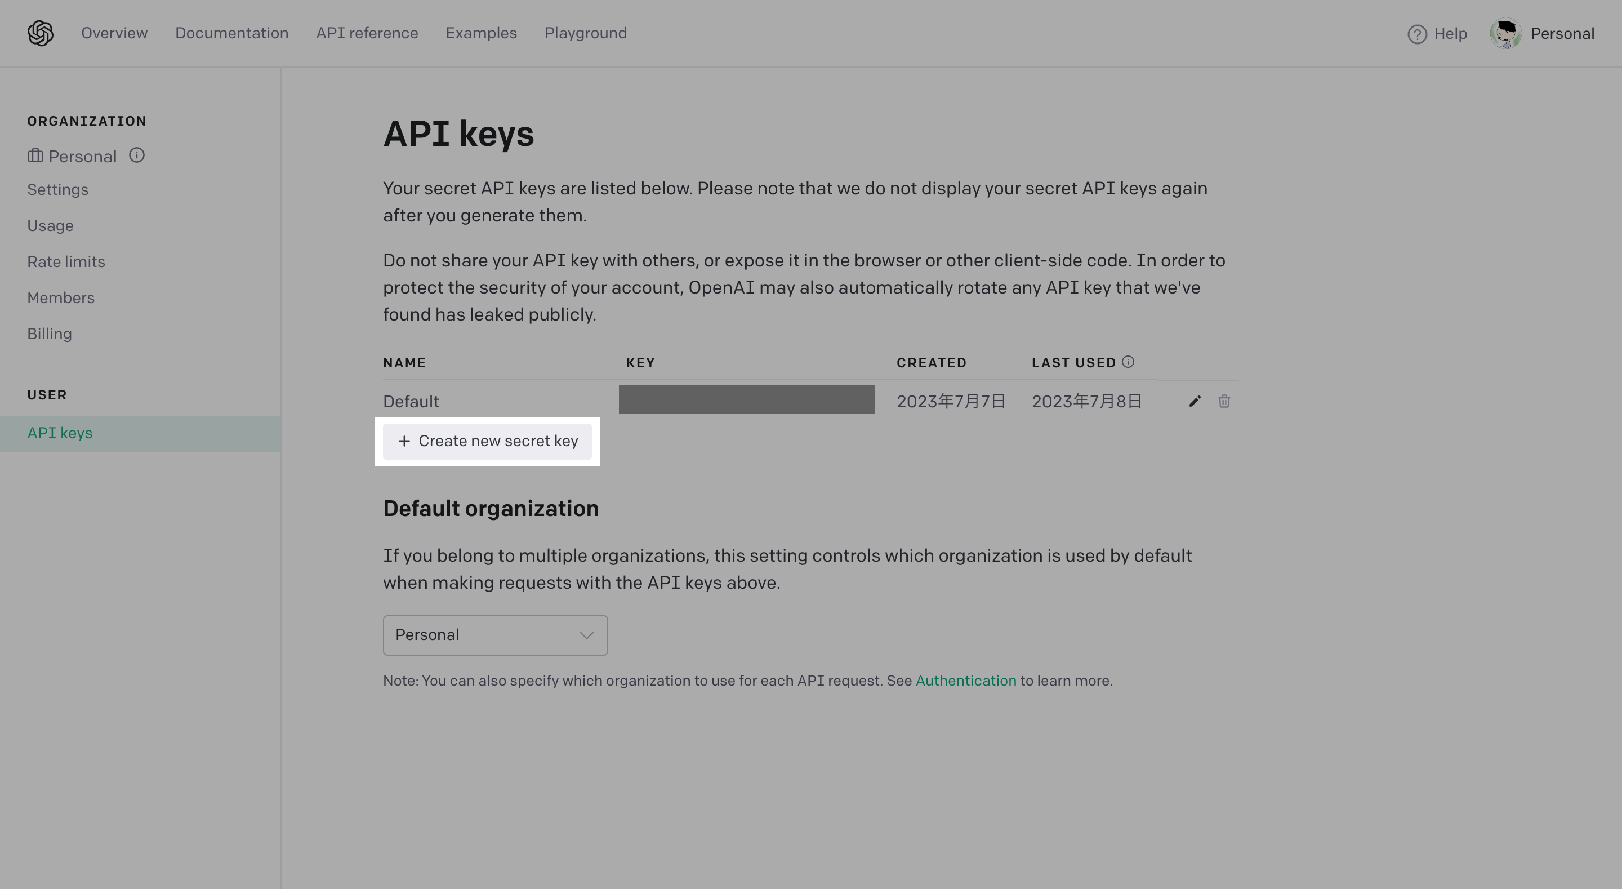
Task: Open the Members page
Action: click(x=61, y=297)
